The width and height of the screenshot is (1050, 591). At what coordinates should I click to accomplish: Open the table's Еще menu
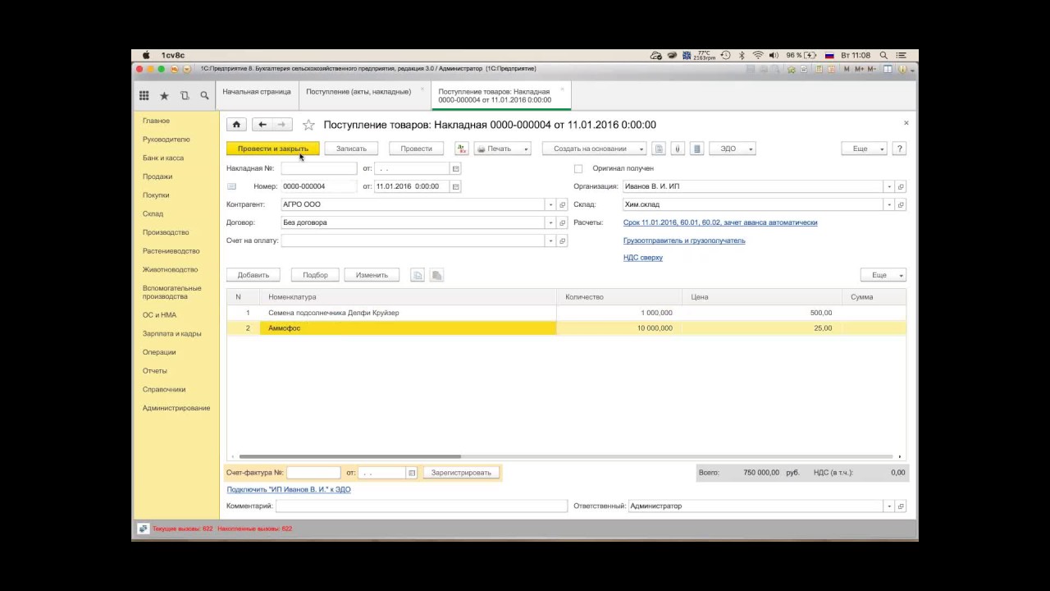coord(883,275)
